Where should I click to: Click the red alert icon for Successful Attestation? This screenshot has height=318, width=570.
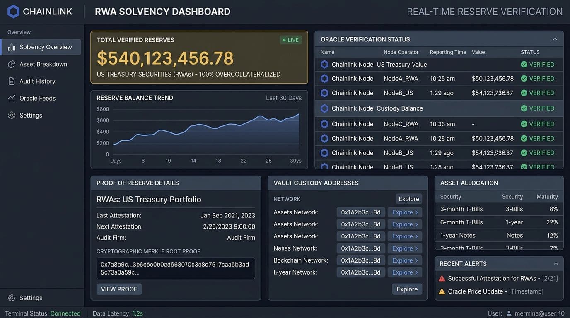(x=442, y=279)
